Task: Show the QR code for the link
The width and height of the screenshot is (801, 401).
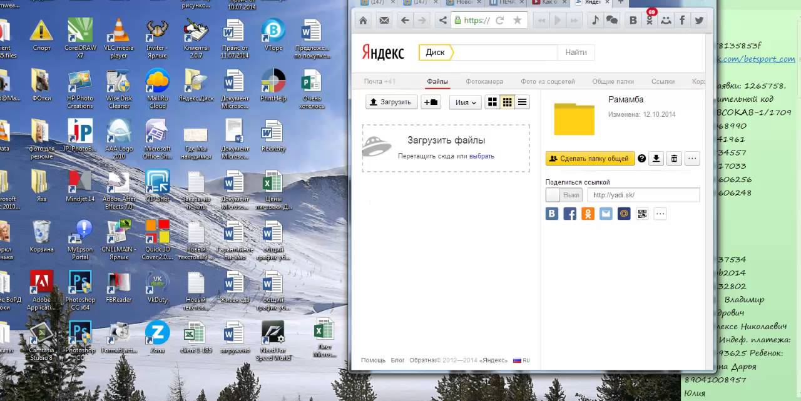Action: point(642,214)
